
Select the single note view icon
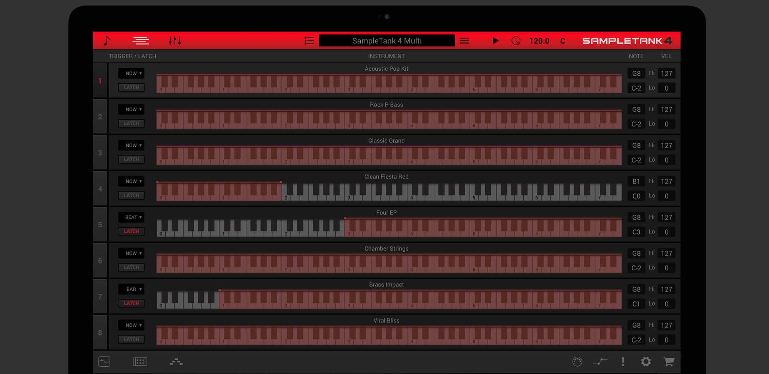click(107, 40)
